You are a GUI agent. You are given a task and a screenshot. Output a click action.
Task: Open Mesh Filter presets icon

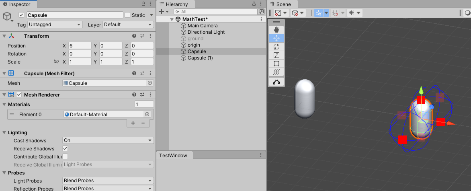[142, 74]
